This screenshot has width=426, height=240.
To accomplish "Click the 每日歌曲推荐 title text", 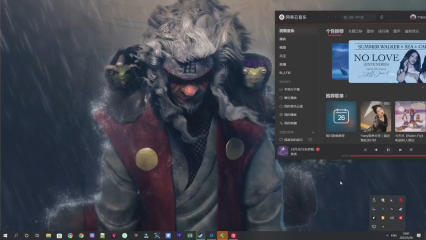I will tap(335, 136).
